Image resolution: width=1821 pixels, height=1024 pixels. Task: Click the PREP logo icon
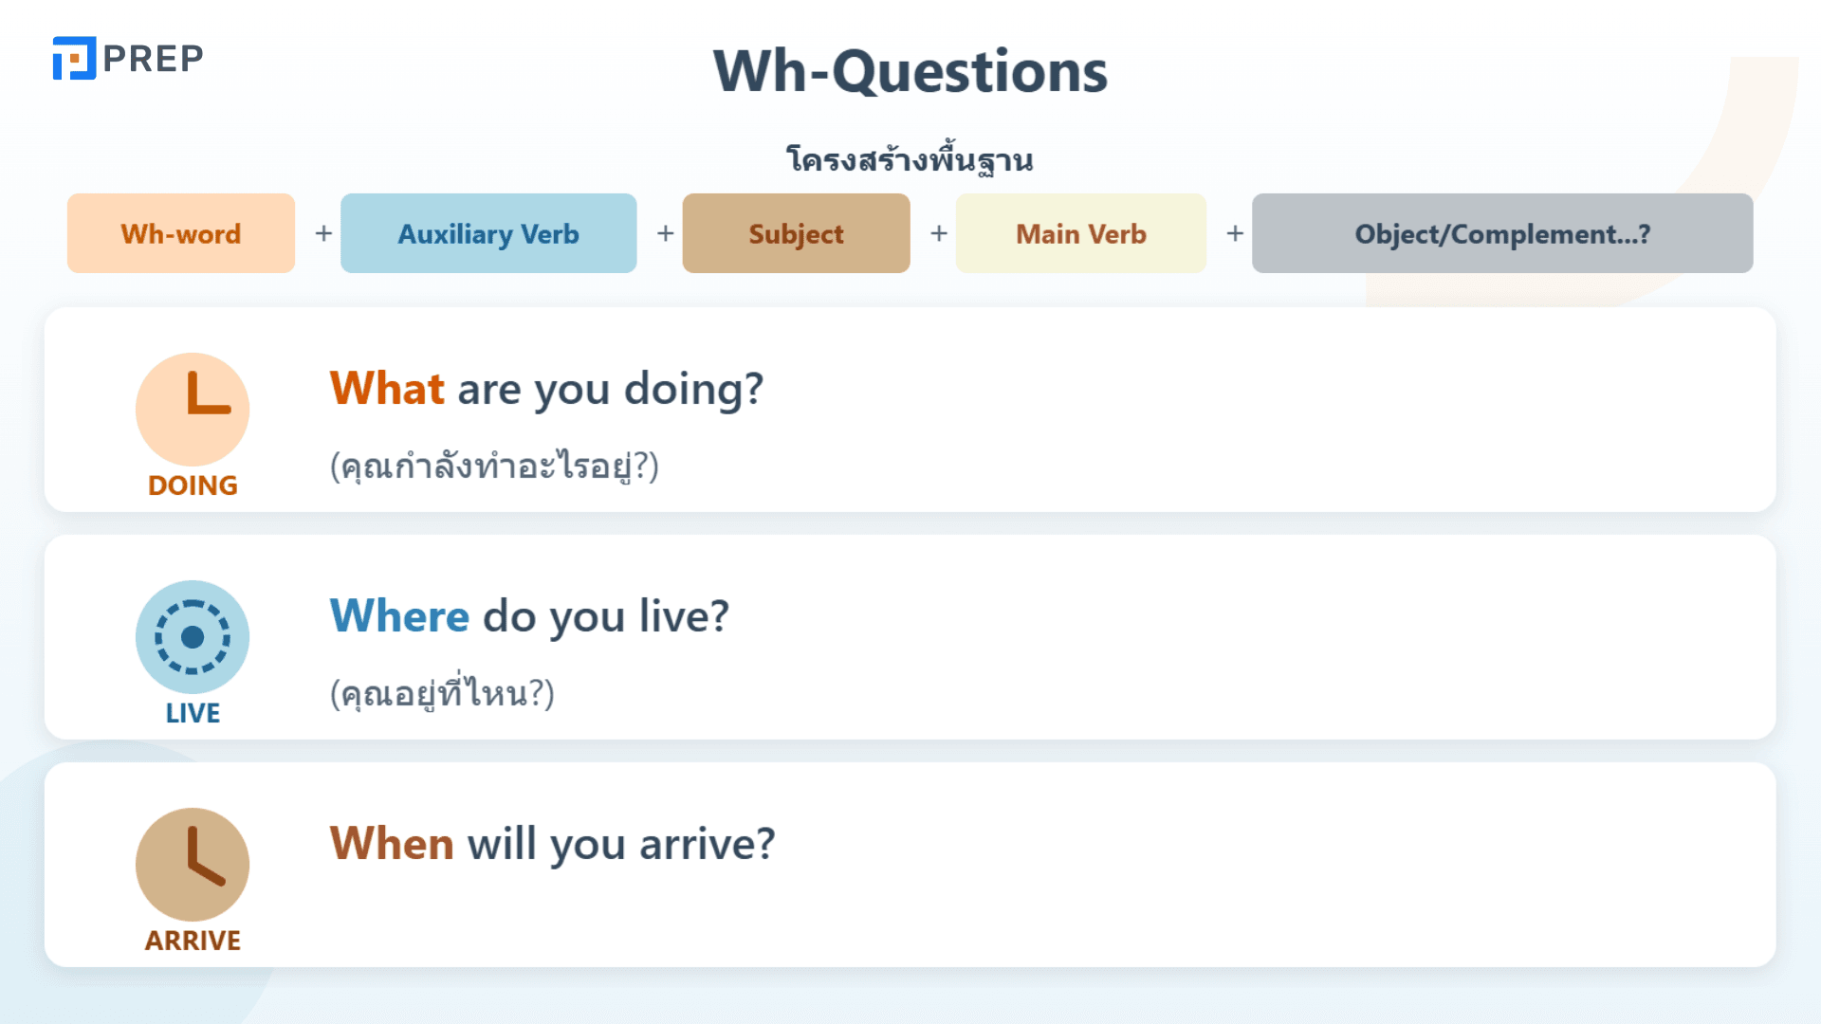tap(74, 58)
